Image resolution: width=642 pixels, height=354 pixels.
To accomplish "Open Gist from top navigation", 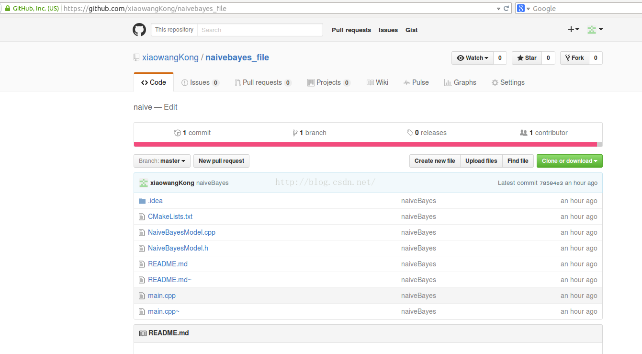I will [x=412, y=30].
